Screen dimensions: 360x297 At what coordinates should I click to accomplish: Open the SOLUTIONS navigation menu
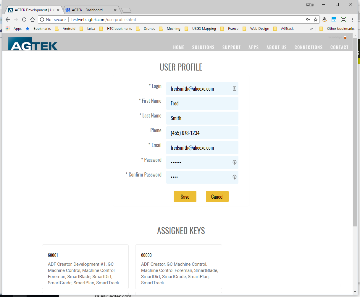203,47
